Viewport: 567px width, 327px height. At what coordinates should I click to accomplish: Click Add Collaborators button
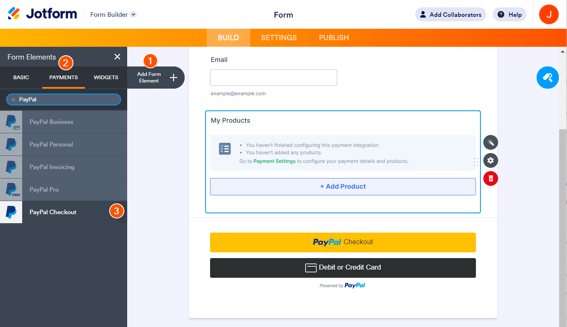pyautogui.click(x=450, y=14)
